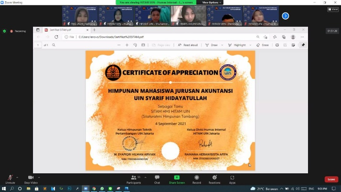
Task: Expand video options arrow beside Stop Video
Action: [39, 178]
